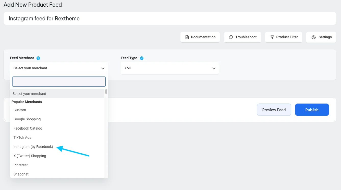This screenshot has width=341, height=190.
Task: Click the Feed Merchant dropdown chevron
Action: (103, 68)
